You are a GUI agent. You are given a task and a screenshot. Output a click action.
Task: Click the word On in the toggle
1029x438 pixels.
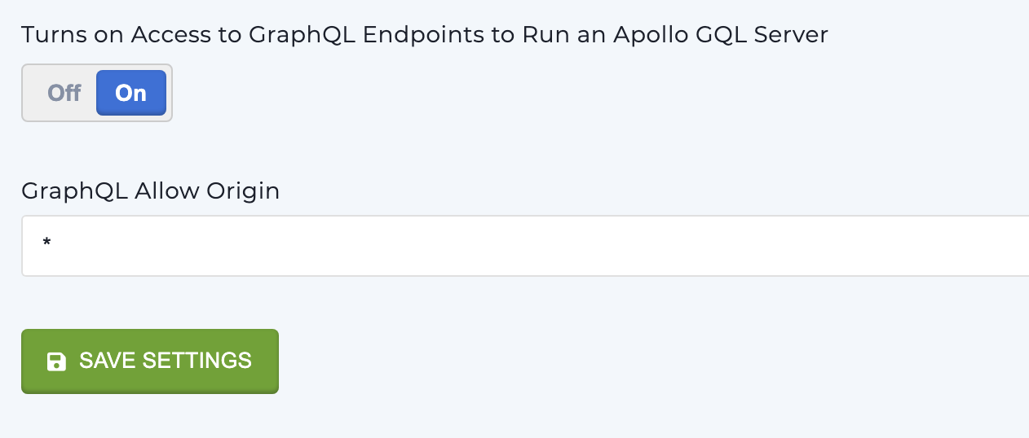point(130,93)
